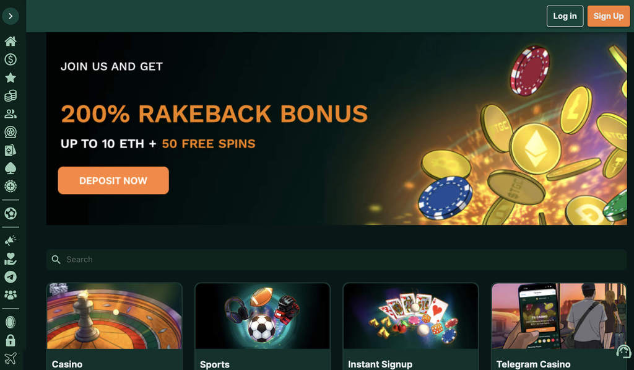Open the Telegram Casino card

[x=559, y=326]
